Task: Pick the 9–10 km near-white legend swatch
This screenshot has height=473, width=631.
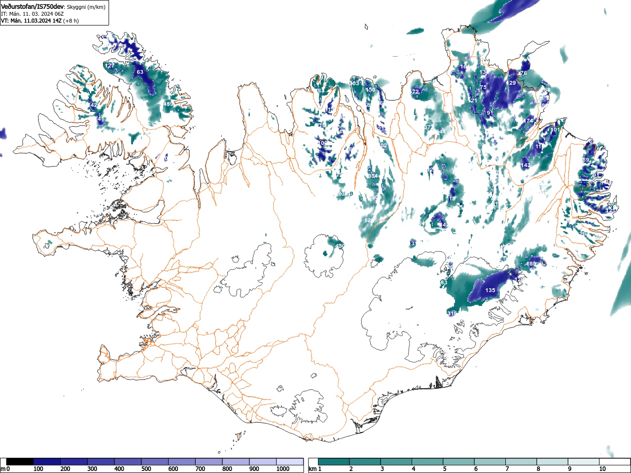Action: (x=584, y=462)
